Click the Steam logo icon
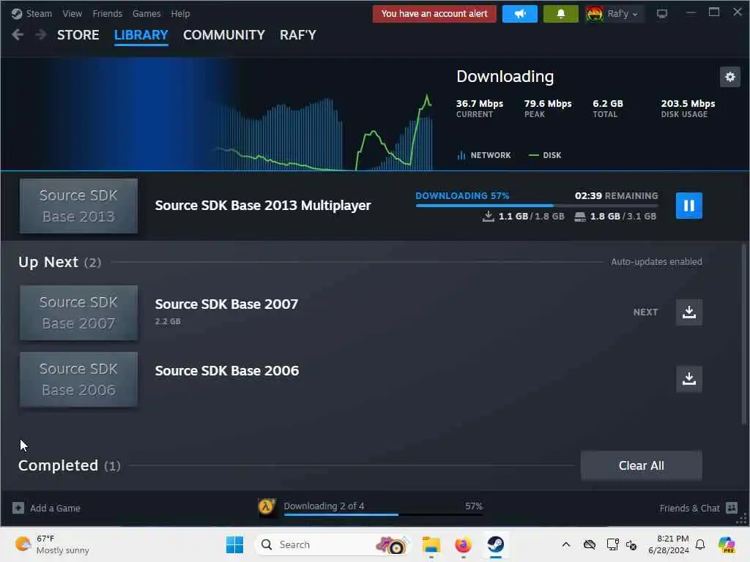Screen dimensions: 750x562 17,13
